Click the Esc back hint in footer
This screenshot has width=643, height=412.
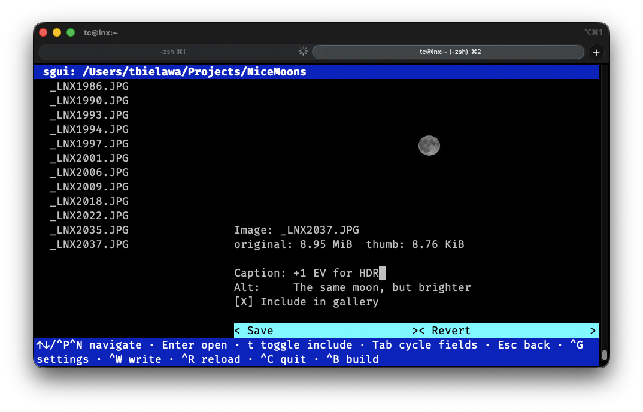pyautogui.click(x=524, y=345)
